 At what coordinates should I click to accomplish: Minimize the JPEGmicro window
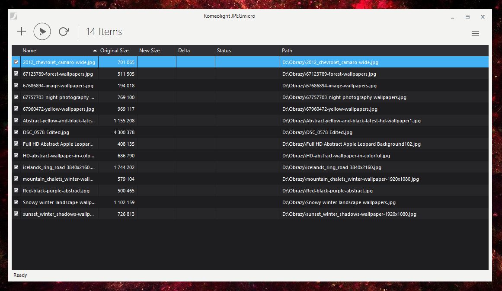(452, 17)
